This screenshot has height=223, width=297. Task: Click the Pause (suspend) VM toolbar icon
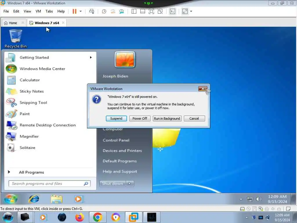point(75,11)
